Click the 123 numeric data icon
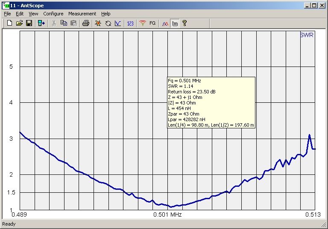The height and width of the screenshot is (229, 328). point(130,23)
